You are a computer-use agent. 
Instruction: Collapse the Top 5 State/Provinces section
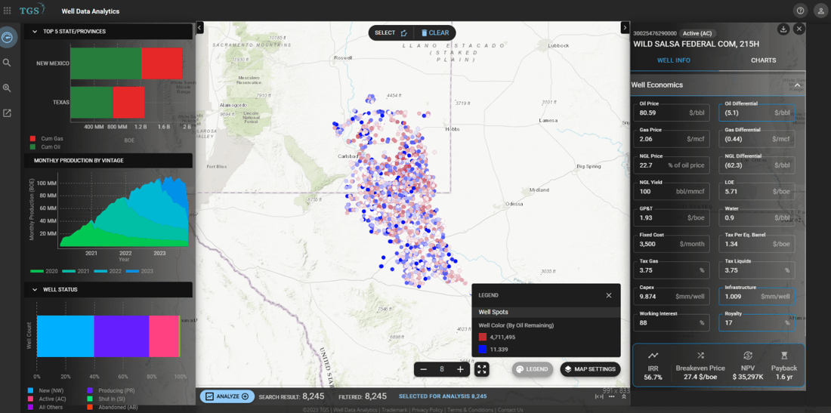pyautogui.click(x=34, y=32)
